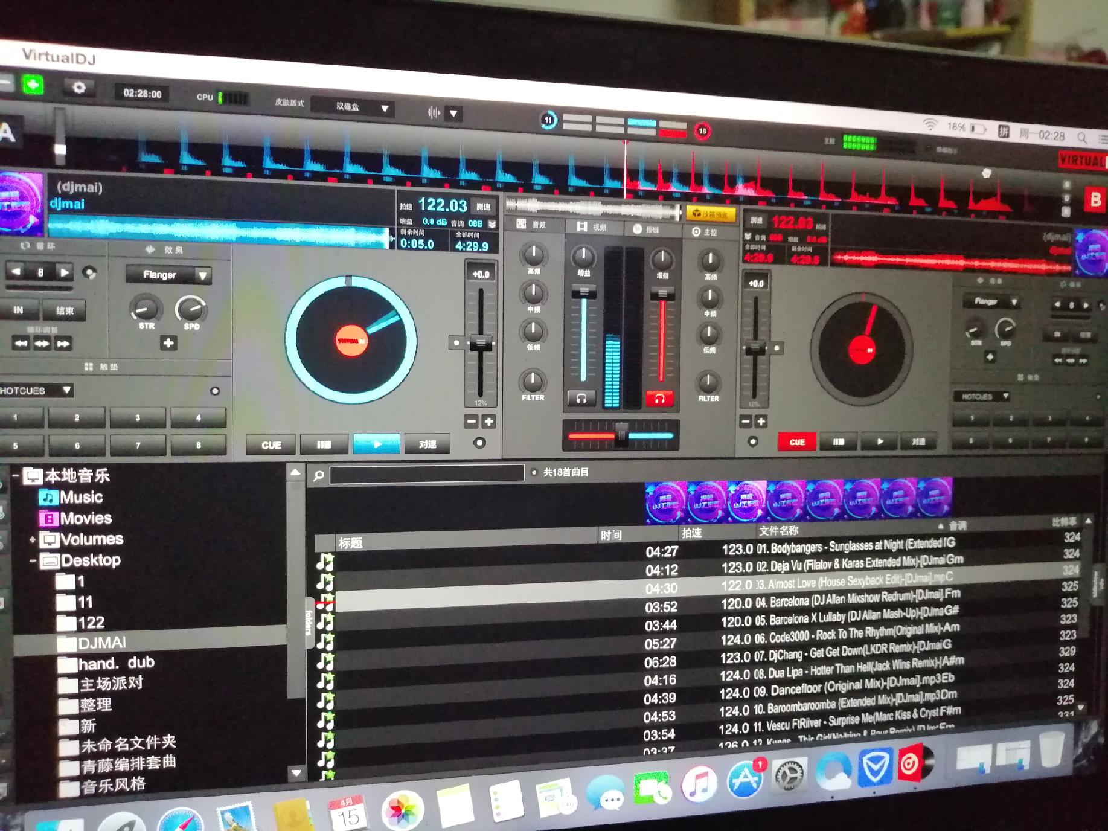Click the left FILTER knob in mixer
The image size is (1108, 831).
pyautogui.click(x=532, y=381)
